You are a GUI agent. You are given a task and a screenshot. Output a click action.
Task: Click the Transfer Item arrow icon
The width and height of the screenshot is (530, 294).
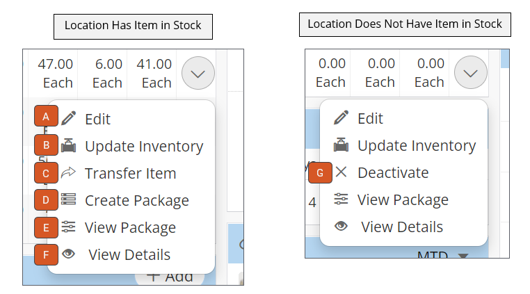coord(69,172)
